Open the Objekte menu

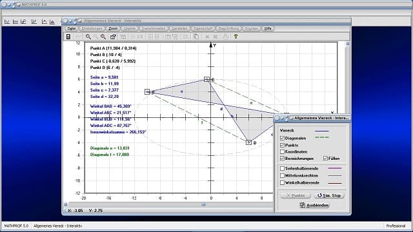click(x=129, y=28)
